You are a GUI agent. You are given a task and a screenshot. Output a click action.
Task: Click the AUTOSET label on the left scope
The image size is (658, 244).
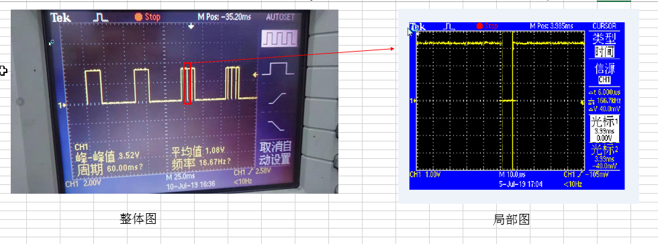point(281,17)
